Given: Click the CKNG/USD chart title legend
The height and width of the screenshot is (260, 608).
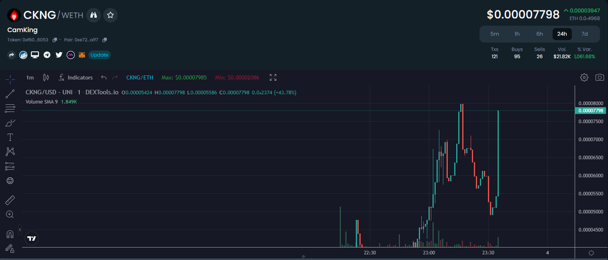Looking at the screenshot, I should [x=72, y=93].
